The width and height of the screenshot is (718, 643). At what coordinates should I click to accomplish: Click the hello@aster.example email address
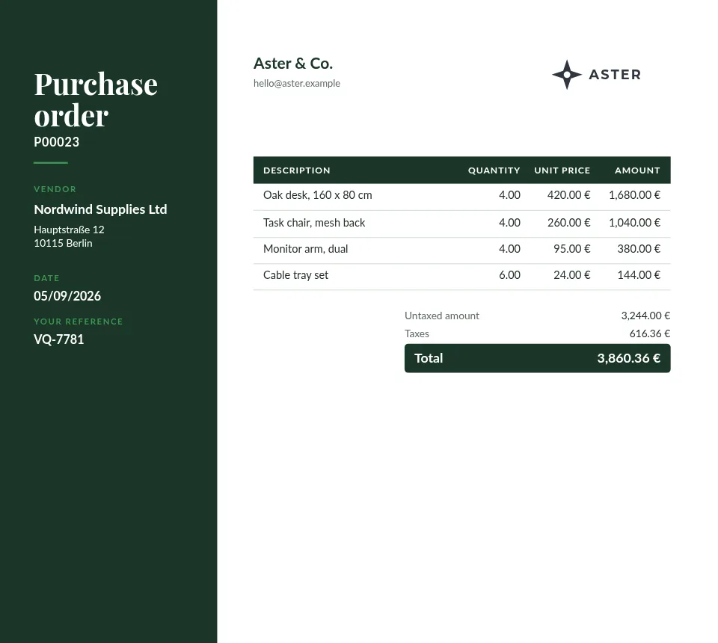[297, 83]
